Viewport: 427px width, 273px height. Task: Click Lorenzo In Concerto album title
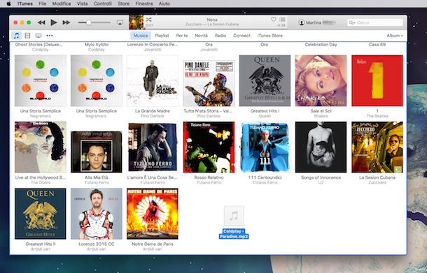point(153,45)
